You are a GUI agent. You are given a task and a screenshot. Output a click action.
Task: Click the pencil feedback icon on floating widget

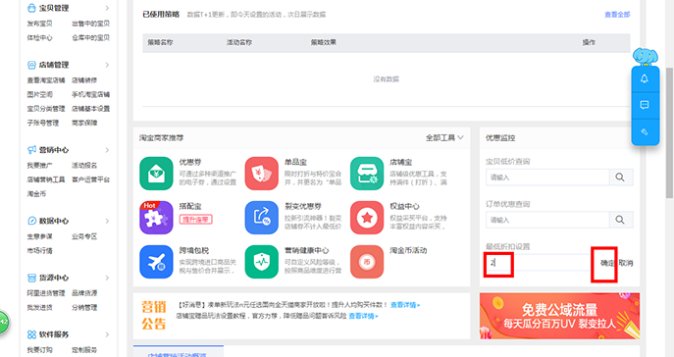645,131
